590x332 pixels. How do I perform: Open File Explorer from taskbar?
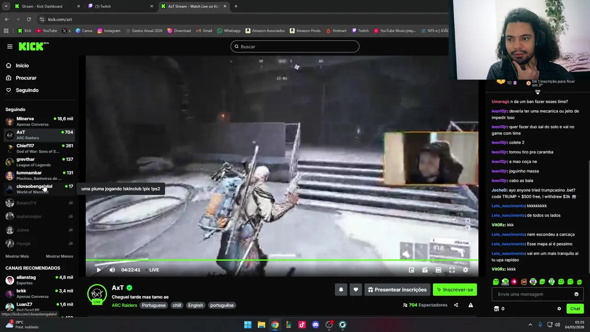pos(261,325)
